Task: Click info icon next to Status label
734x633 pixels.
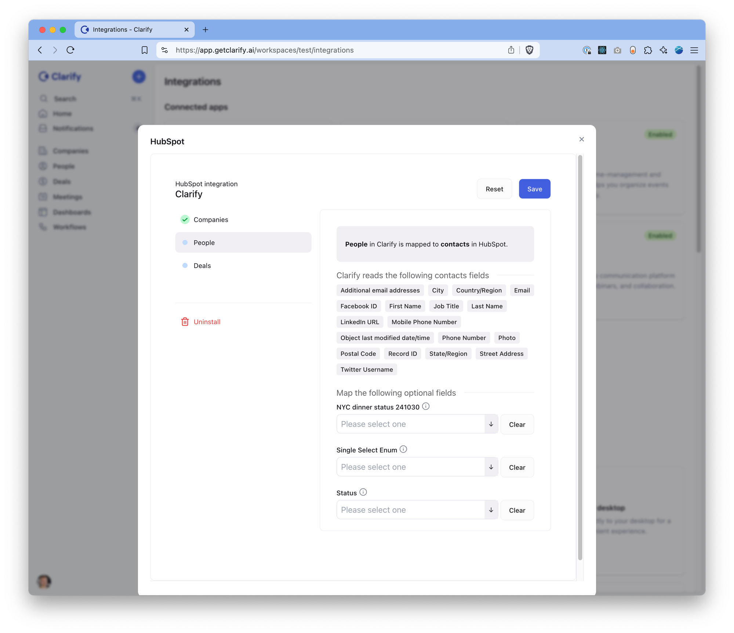Action: pyautogui.click(x=363, y=492)
